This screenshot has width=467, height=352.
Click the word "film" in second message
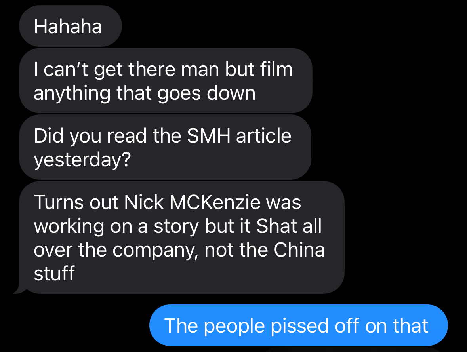tap(276, 69)
